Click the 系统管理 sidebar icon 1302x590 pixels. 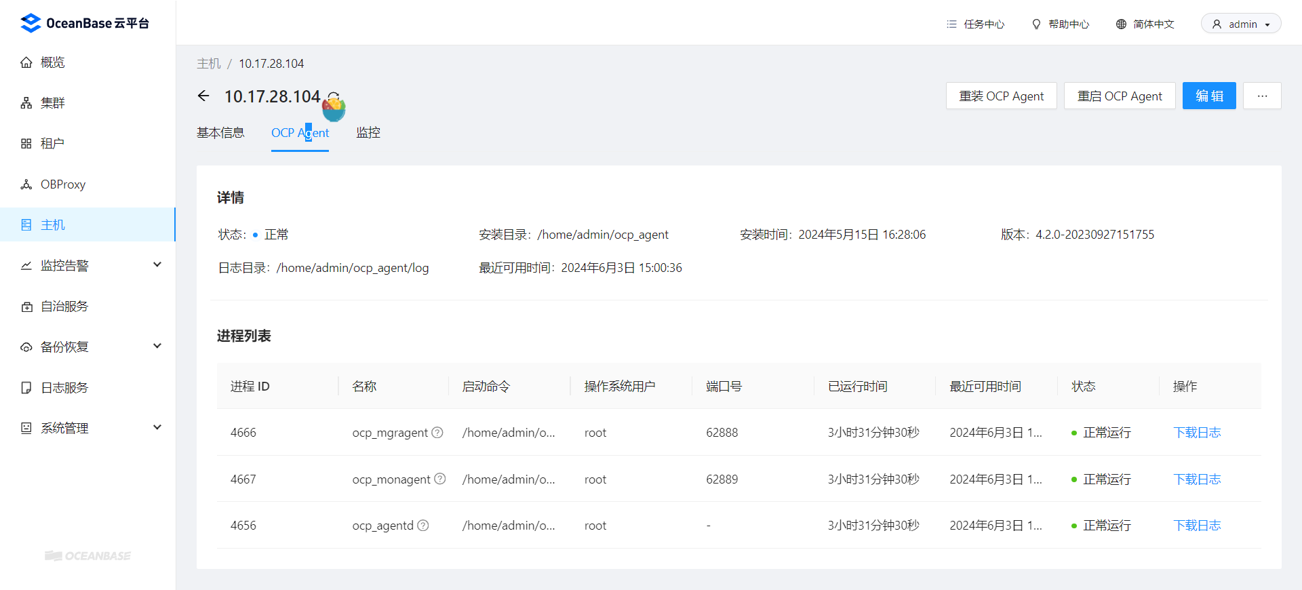(26, 429)
